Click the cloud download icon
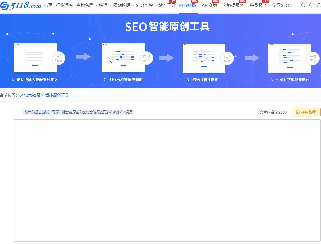The height and width of the screenshot is (244, 321). (x=312, y=5)
